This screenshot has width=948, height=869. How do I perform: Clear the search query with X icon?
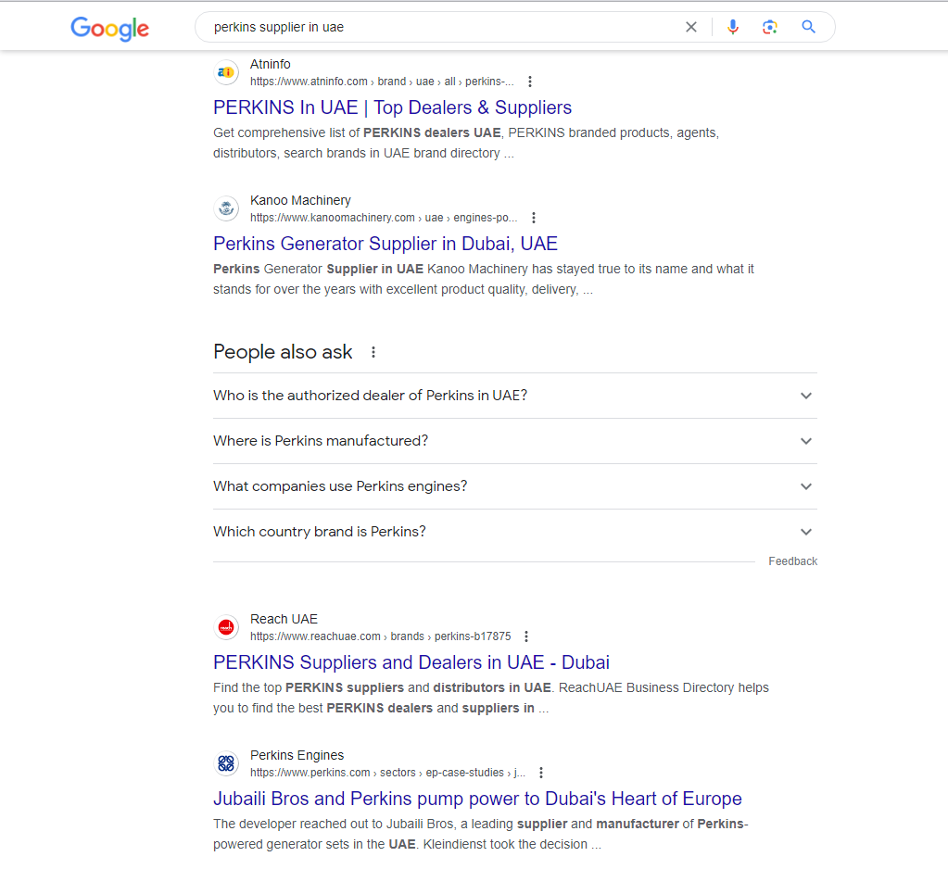[691, 27]
